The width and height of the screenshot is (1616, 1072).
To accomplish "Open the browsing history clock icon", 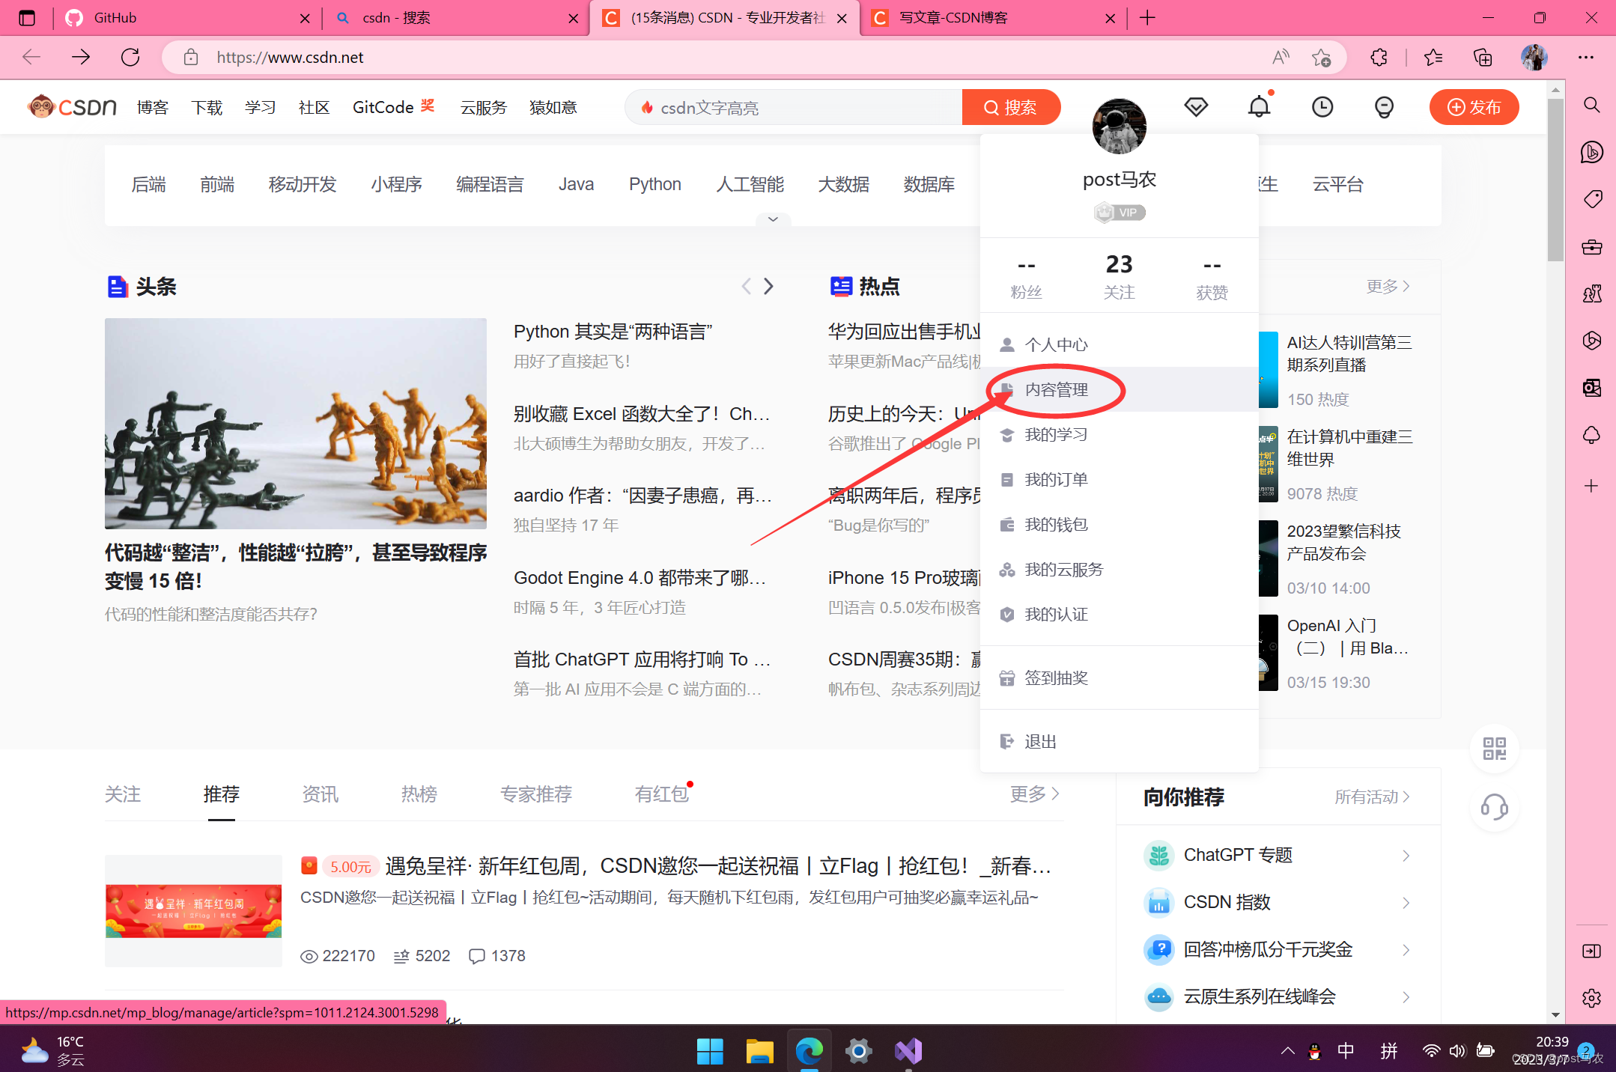I will [x=1322, y=107].
